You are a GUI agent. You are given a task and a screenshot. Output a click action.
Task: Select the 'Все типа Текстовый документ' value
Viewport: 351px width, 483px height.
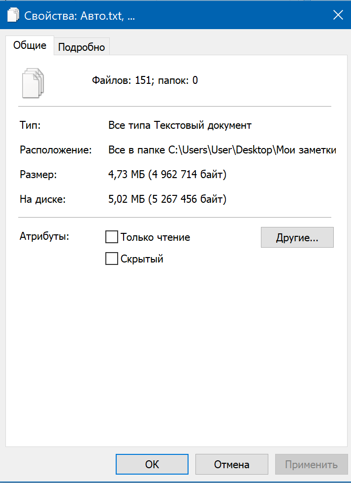pos(180,125)
